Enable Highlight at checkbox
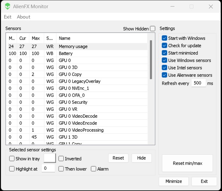The height and width of the screenshot is (191, 222). tap(12, 169)
